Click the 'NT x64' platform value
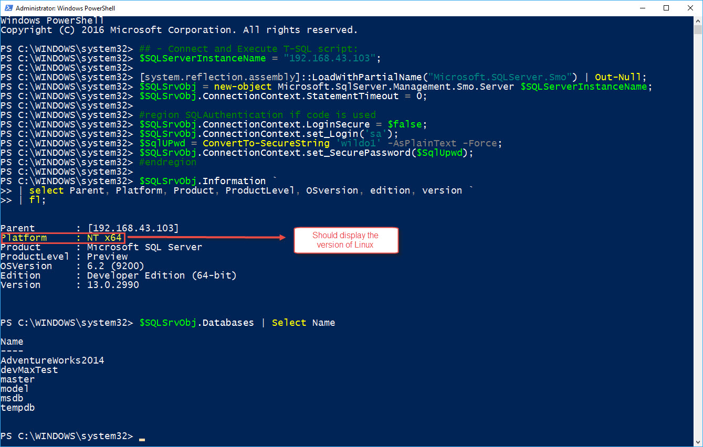 [x=104, y=238]
